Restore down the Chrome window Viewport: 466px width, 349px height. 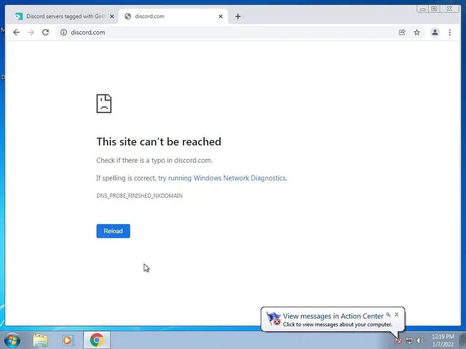point(434,9)
